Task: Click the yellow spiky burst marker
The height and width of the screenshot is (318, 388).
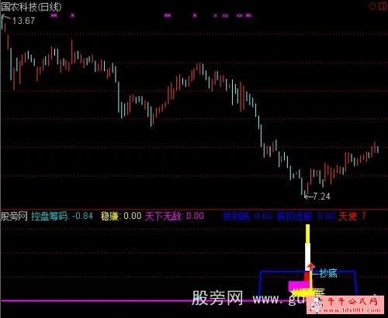Action: tap(302, 292)
